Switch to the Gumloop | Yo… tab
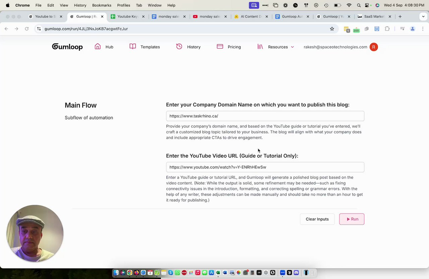This screenshot has width=429, height=279. point(333,16)
